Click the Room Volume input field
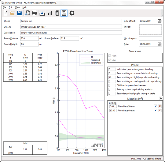Image resolution: width=165 pixels, height=162 pixels. (29, 38)
